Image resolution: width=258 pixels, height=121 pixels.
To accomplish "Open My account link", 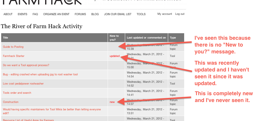I will click(x=165, y=14).
